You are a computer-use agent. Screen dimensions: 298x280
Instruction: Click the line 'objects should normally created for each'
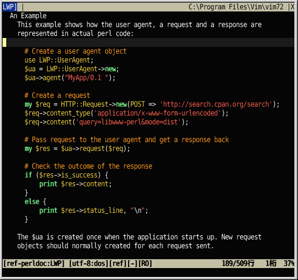116,246
